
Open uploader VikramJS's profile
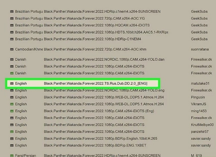tap(198, 104)
